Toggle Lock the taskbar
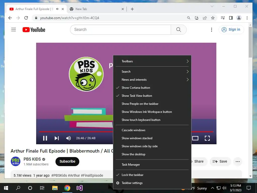 tap(152, 175)
